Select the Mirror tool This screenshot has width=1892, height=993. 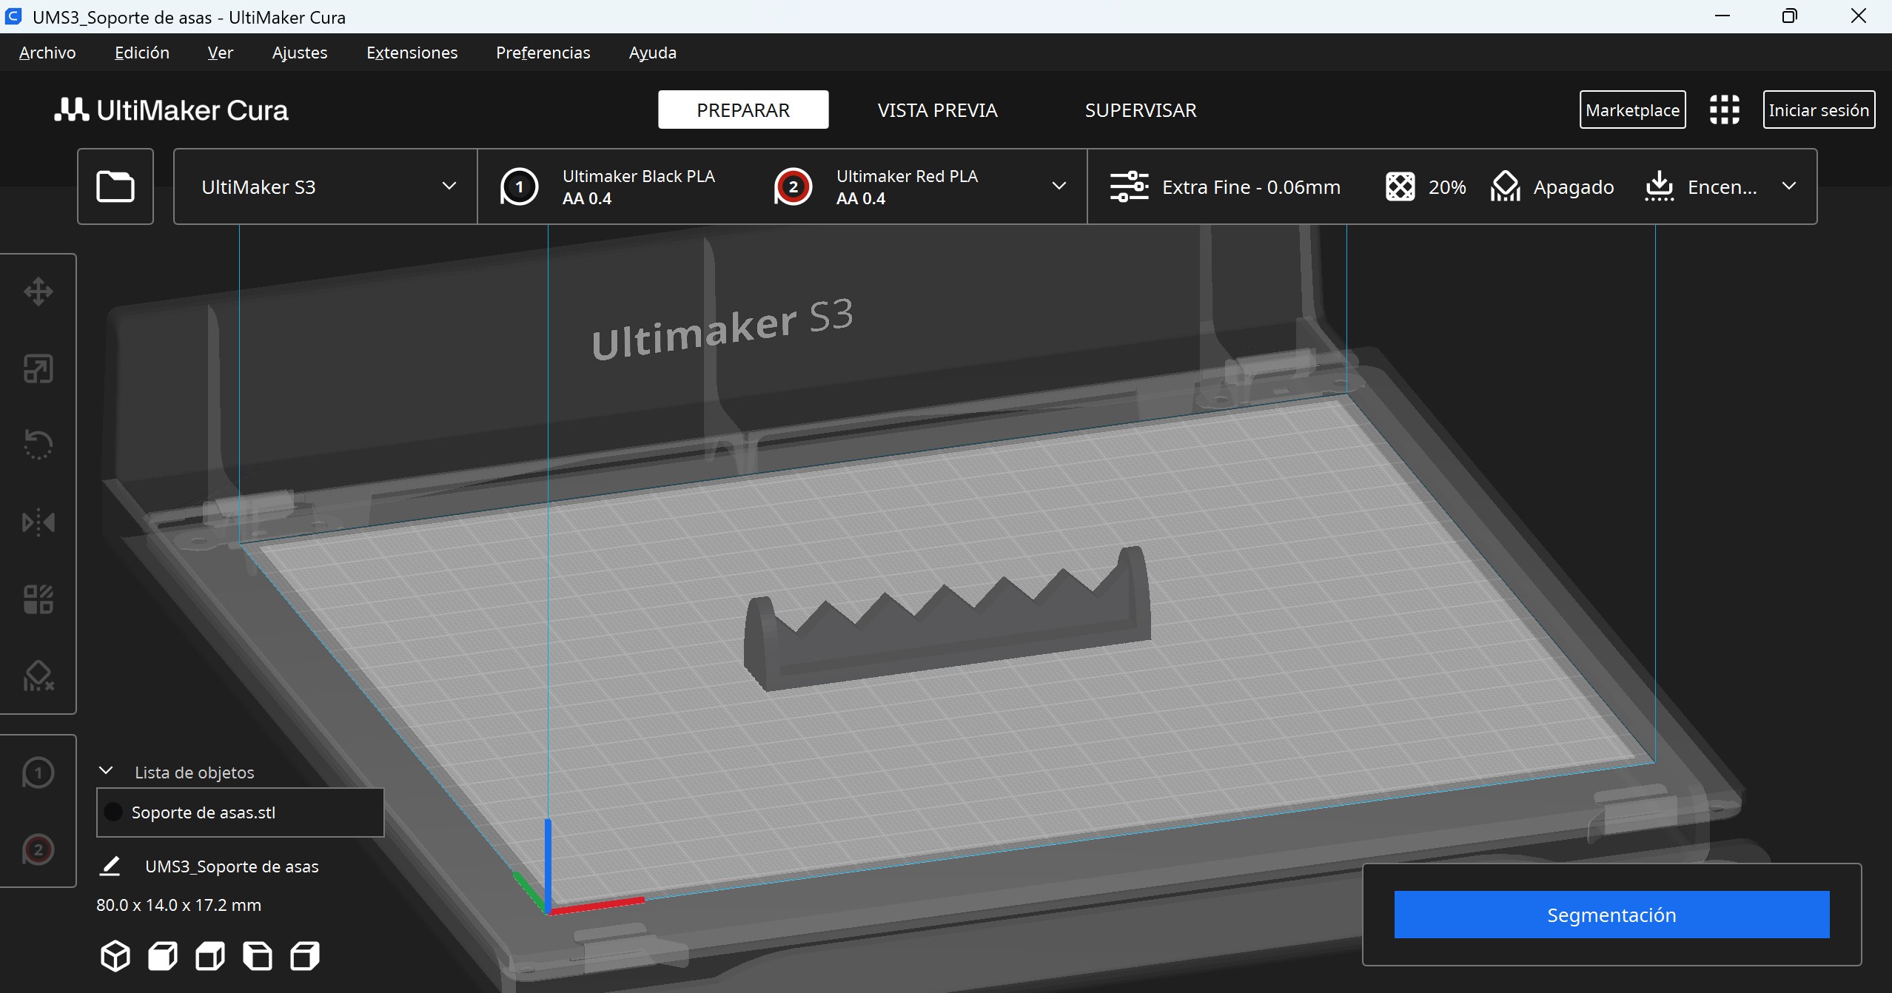(38, 522)
